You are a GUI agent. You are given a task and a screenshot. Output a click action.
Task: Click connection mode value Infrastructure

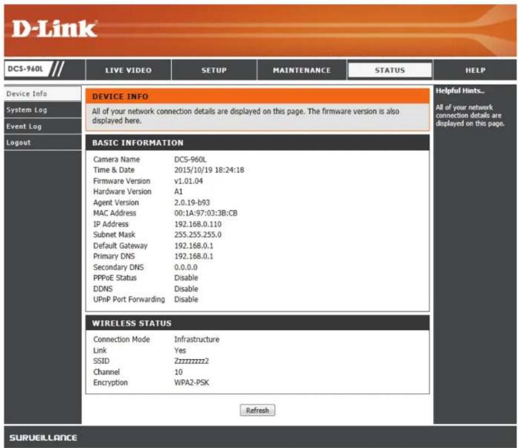[196, 339]
